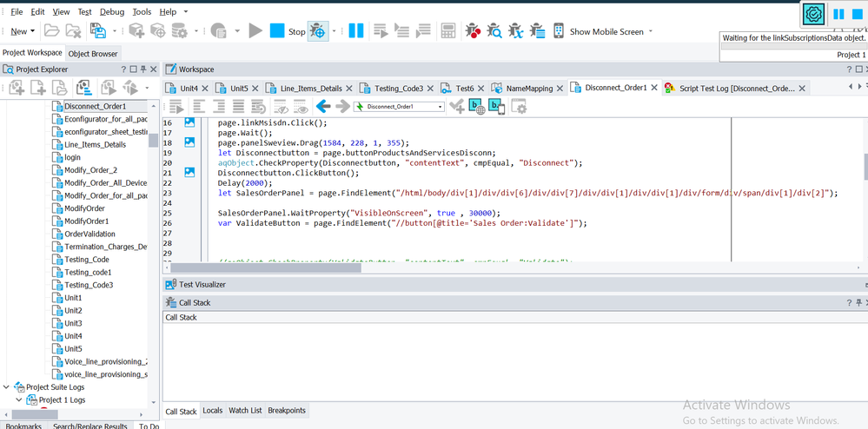Image resolution: width=868 pixels, height=429 pixels.
Task: Click the Save icon in the toolbar
Action: (x=97, y=31)
